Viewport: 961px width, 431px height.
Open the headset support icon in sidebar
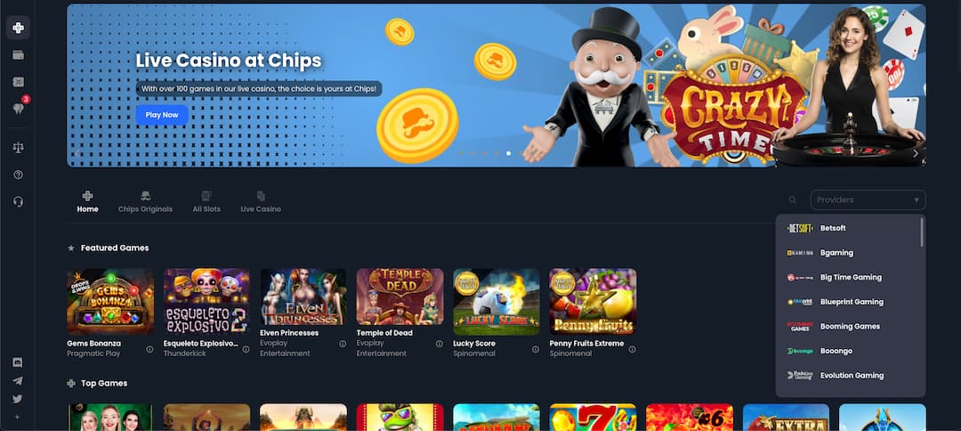point(18,202)
